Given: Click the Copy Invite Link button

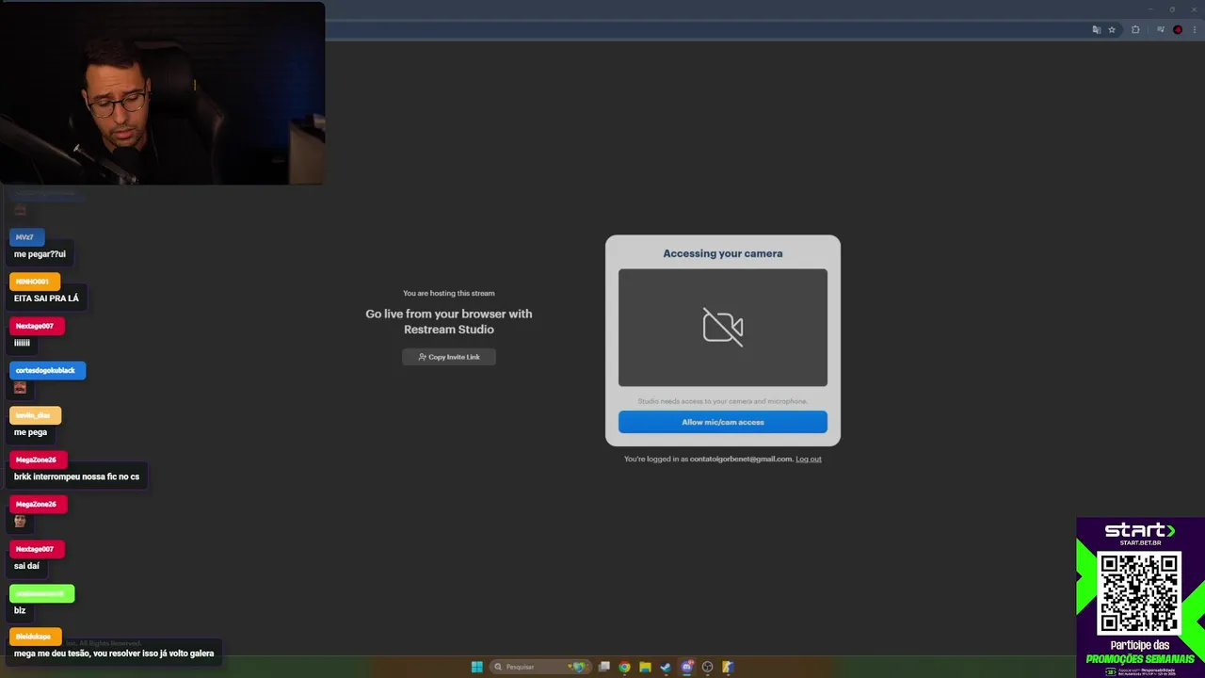Looking at the screenshot, I should (449, 357).
